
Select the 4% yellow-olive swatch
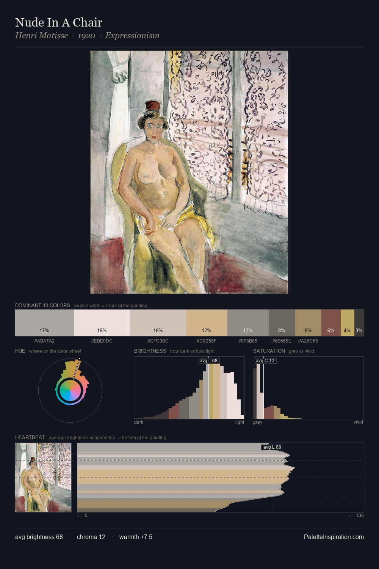347,323
